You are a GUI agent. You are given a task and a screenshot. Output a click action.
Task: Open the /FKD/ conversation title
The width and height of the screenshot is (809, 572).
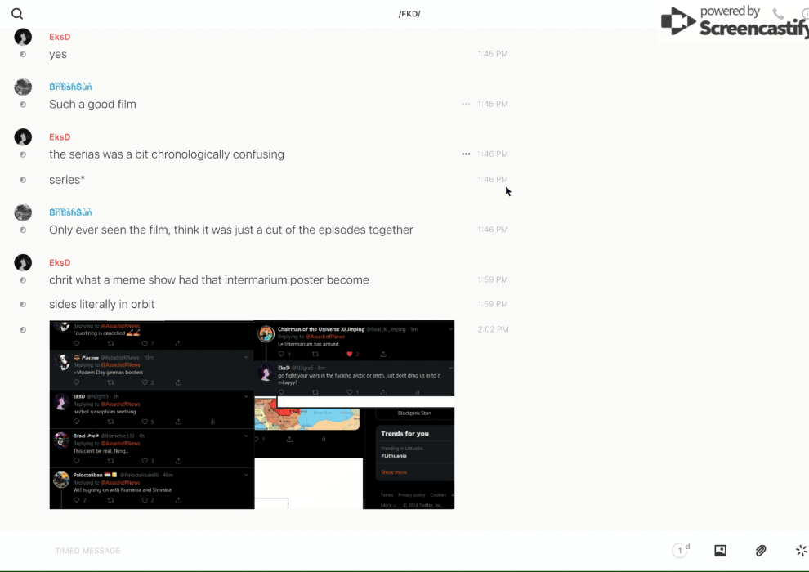409,14
